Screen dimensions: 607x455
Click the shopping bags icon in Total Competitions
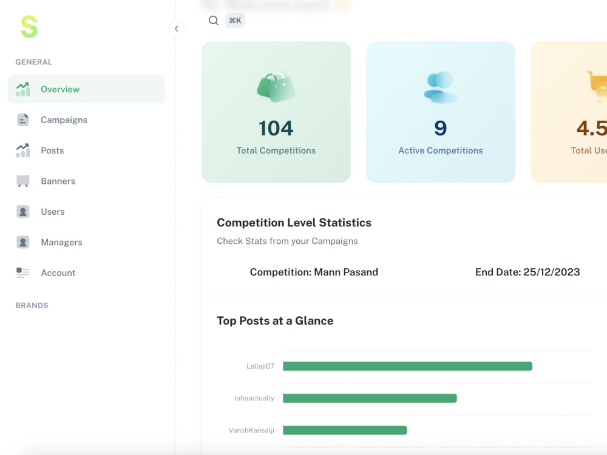[276, 87]
